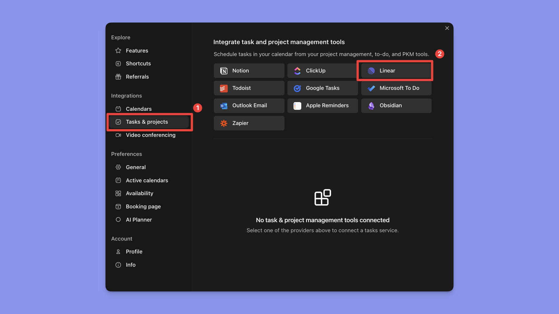Click the Availability grid icon
This screenshot has height=314, width=559.
point(118,194)
